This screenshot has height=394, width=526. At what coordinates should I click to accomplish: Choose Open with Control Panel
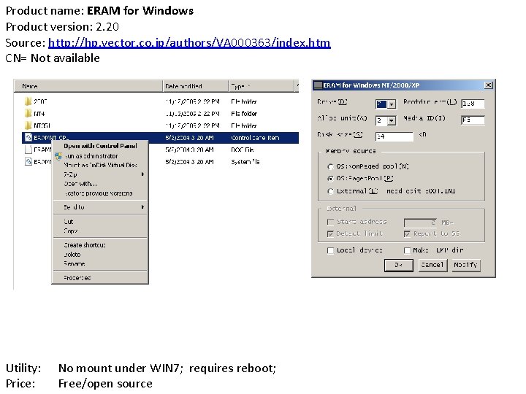tap(100, 146)
